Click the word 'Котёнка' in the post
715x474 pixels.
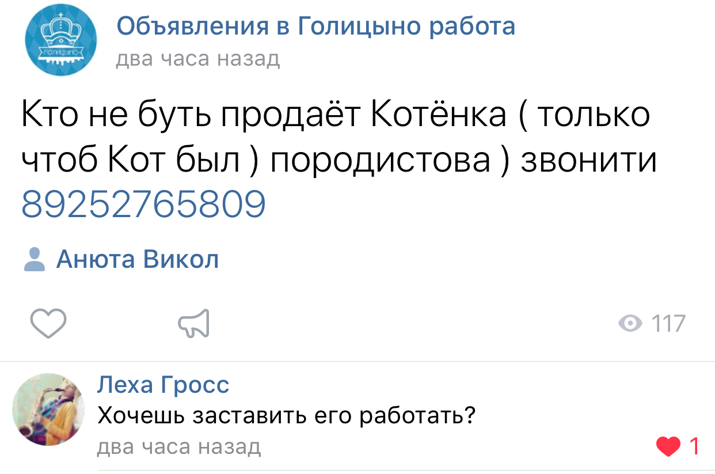439,114
